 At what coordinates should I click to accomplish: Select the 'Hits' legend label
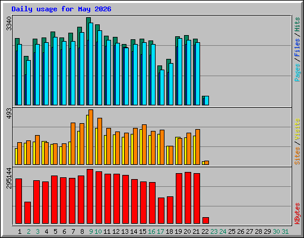tap(297, 24)
